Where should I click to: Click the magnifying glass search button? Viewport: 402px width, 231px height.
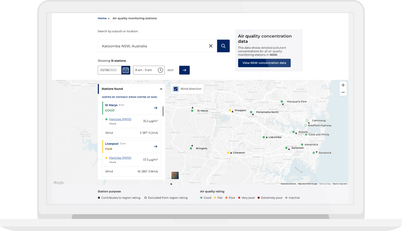click(223, 46)
